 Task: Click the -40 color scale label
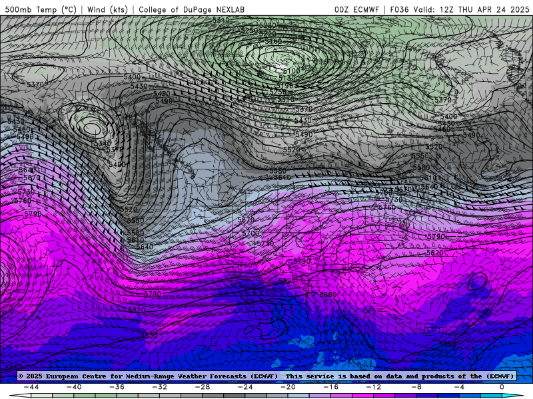click(x=74, y=387)
